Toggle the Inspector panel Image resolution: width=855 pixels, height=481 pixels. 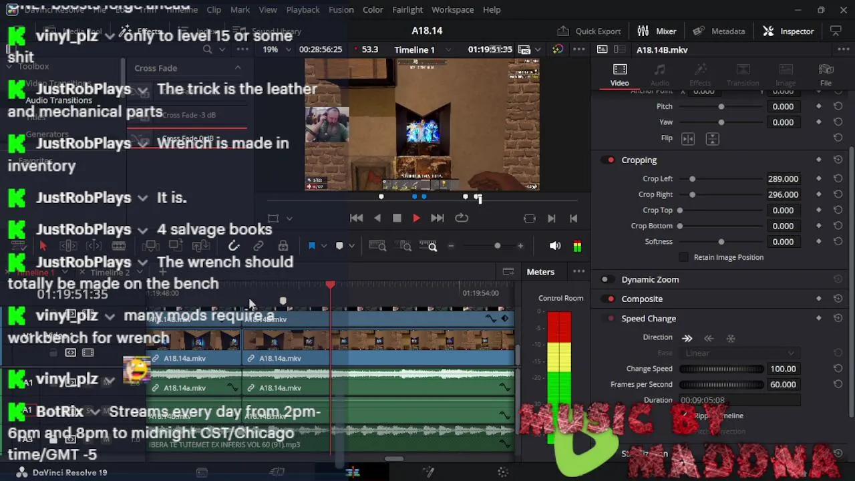[788, 31]
